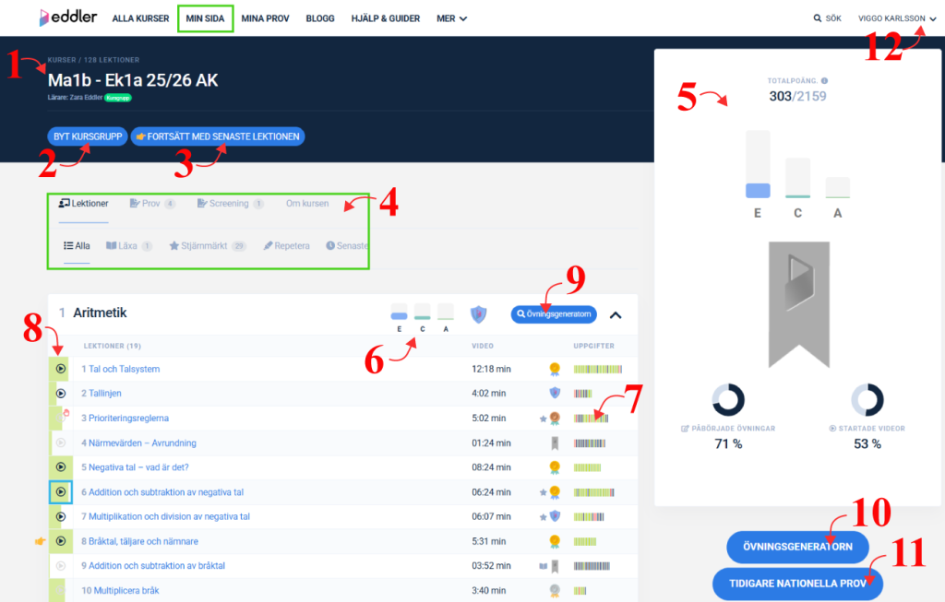Toggle the star on lesson 7 Multiplikation och division
Image resolution: width=945 pixels, height=602 pixels.
(543, 517)
